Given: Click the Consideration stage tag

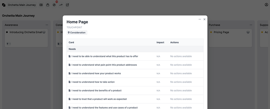Looking at the screenshot, I should pos(77,33).
